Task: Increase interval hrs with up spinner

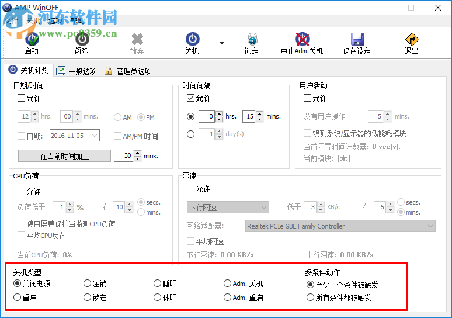Action: pyautogui.click(x=219, y=113)
